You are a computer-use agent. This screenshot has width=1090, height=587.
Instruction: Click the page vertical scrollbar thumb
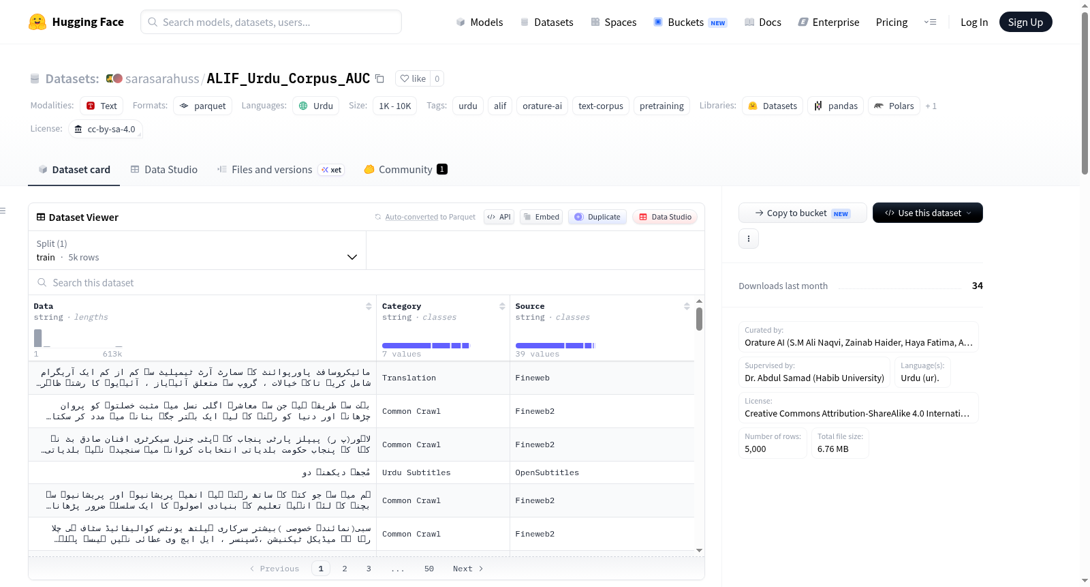tap(1085, 93)
